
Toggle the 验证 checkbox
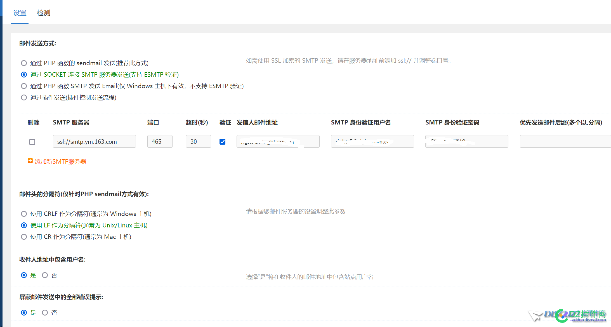coord(223,142)
